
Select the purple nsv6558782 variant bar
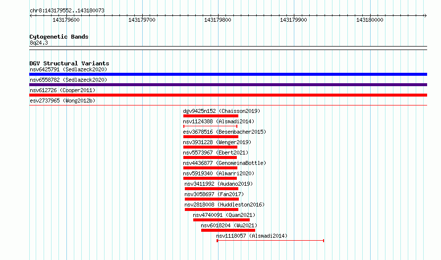(x=228, y=85)
